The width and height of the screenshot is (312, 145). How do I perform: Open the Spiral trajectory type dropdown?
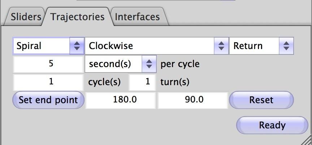(43, 46)
